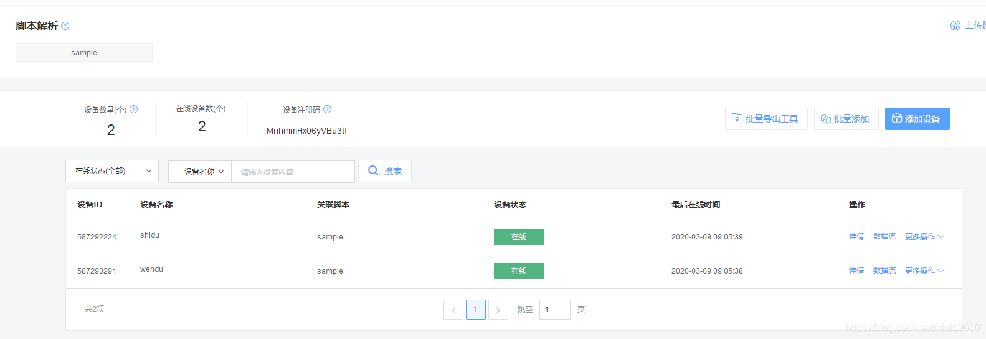
Task: Go to next page arrow
Action: [498, 310]
